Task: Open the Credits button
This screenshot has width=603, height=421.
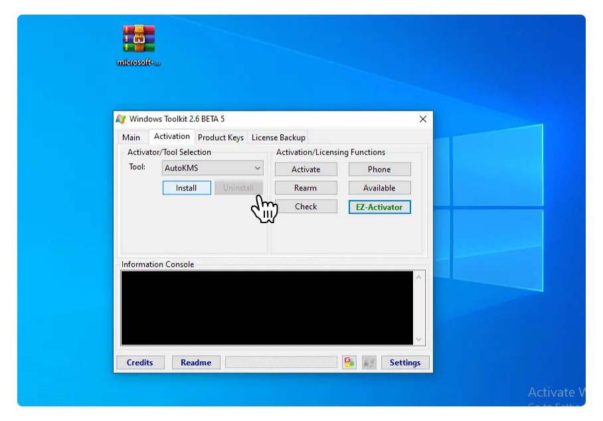Action: click(140, 363)
